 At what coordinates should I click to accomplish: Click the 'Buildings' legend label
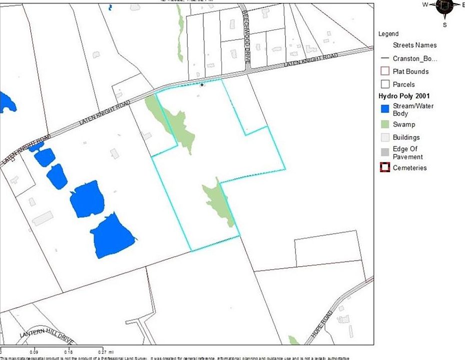406,137
